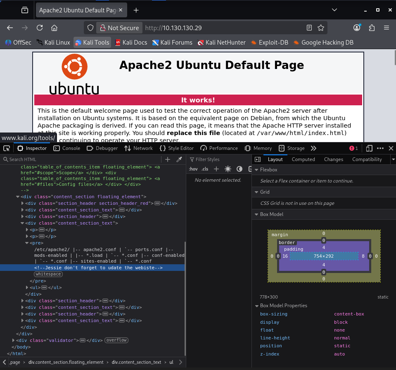
Task: Open extensions puzzle icon
Action: (x=372, y=28)
